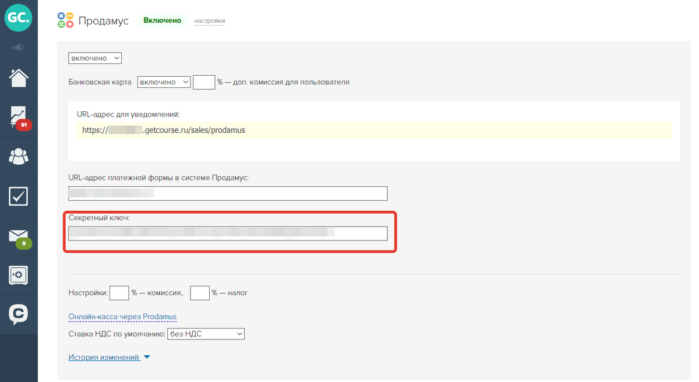The width and height of the screenshot is (699, 382).
Task: Open the 'включено' status dropdown at top
Action: pos(95,58)
